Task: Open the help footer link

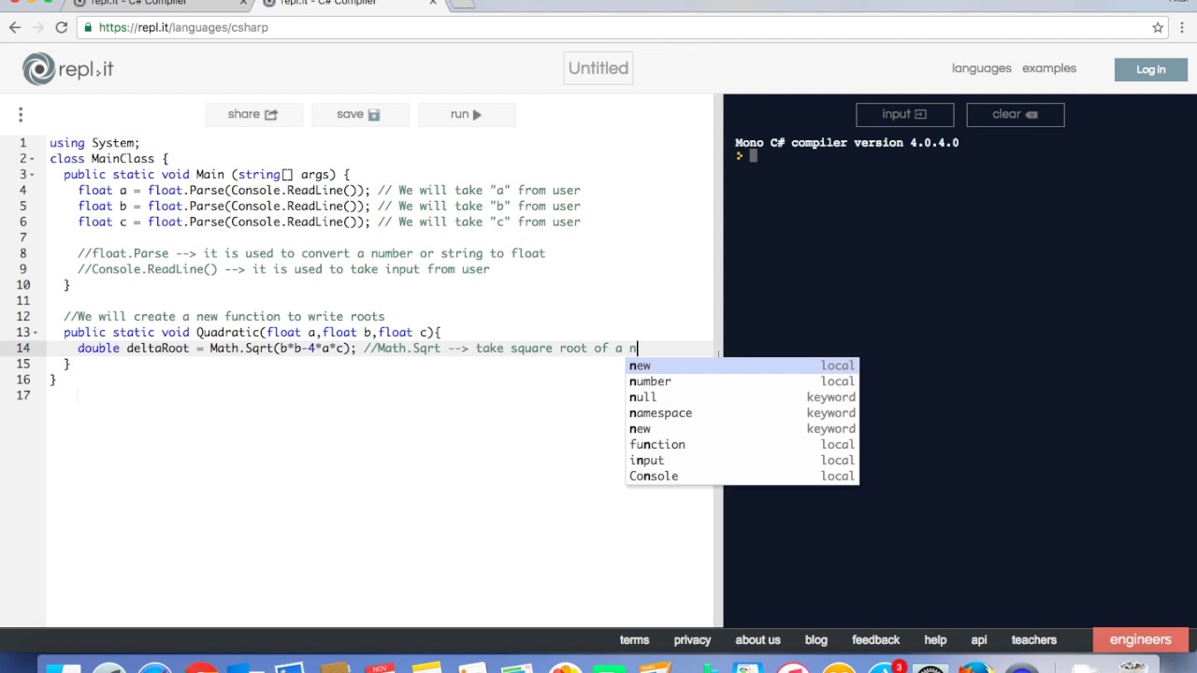Action: [935, 640]
